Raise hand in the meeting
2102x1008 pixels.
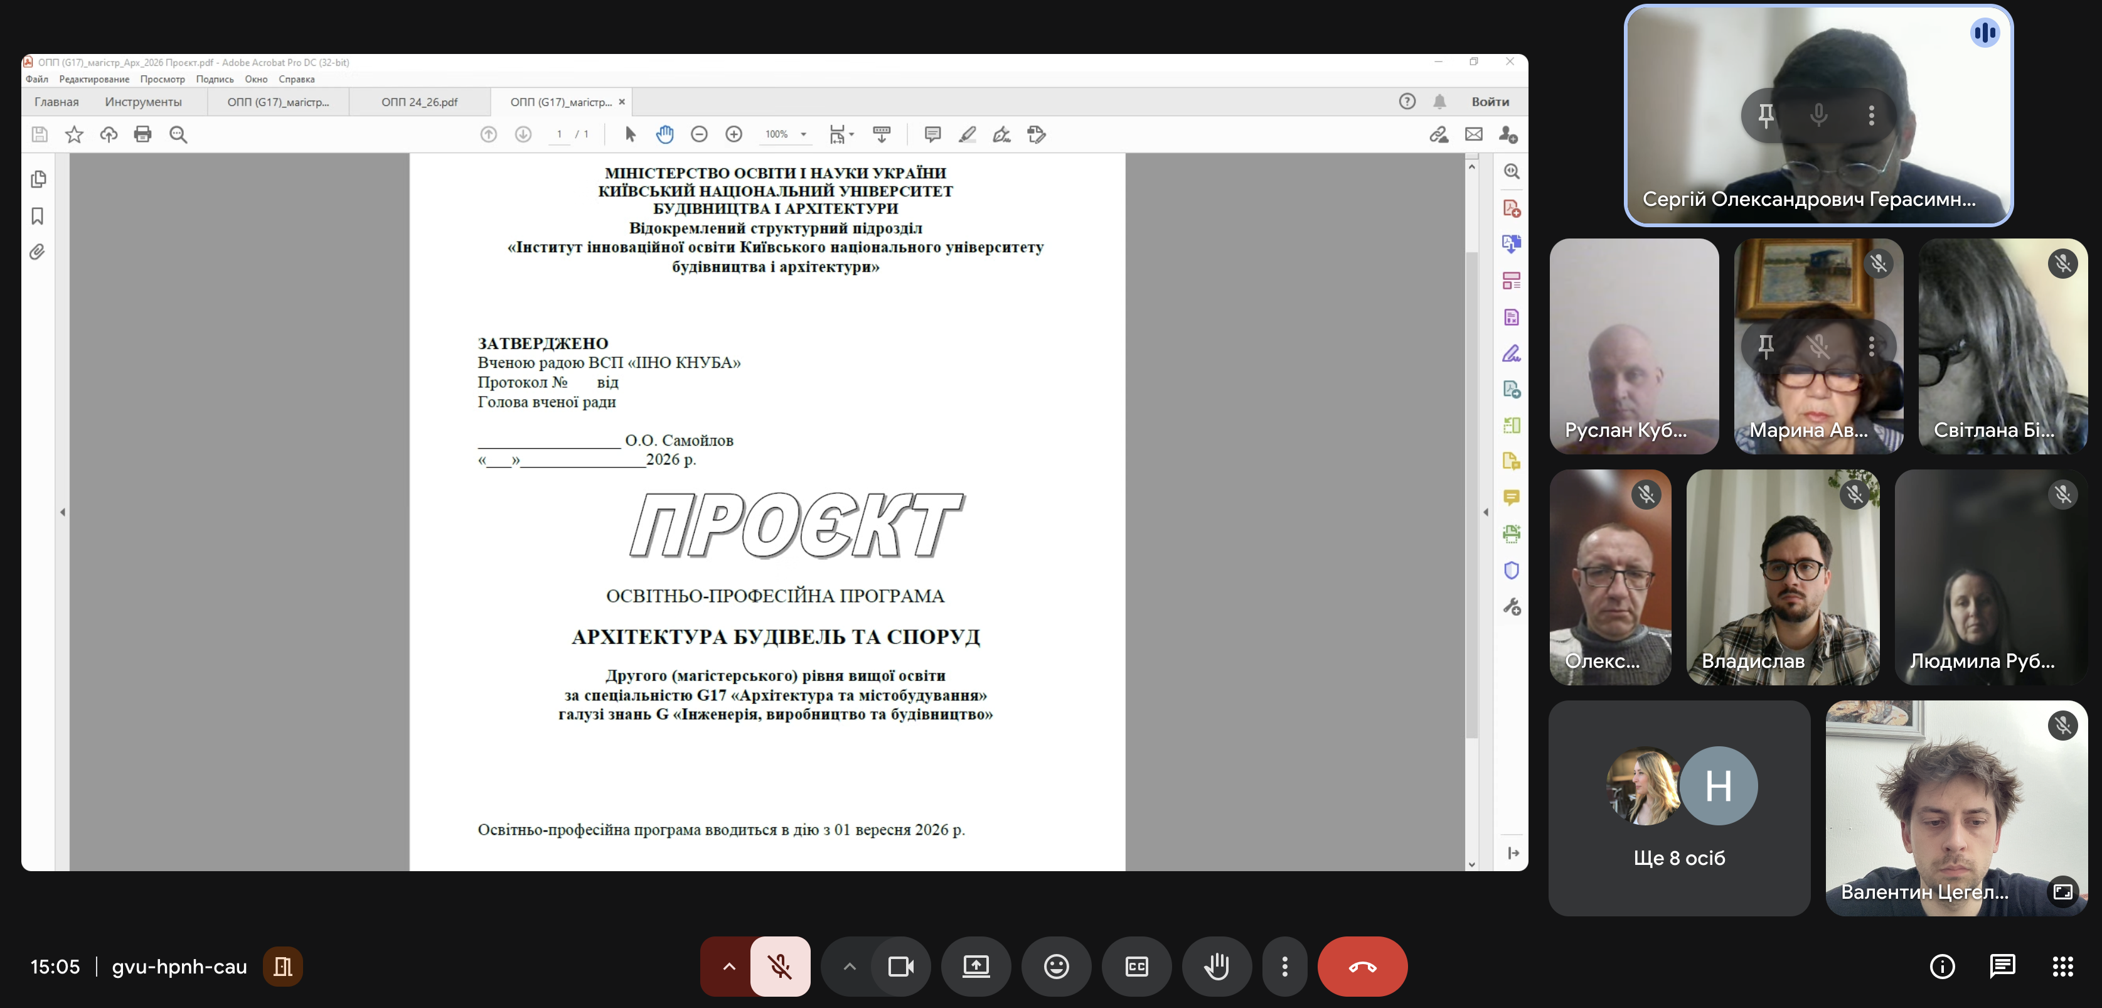1217,967
